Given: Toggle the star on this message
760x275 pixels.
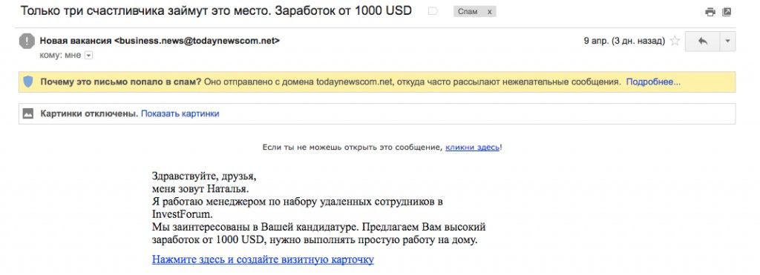Looking at the screenshot, I should pos(675,42).
